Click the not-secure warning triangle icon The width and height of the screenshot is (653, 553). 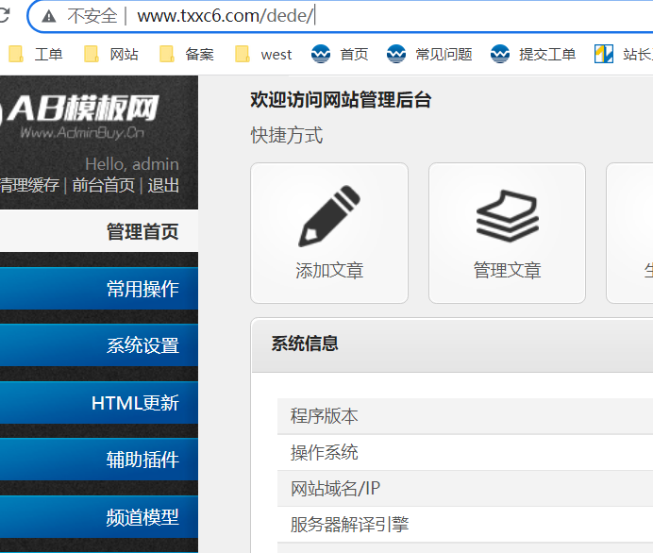point(49,16)
